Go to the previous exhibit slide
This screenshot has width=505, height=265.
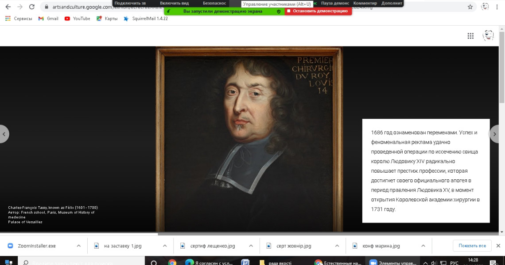click(x=4, y=134)
